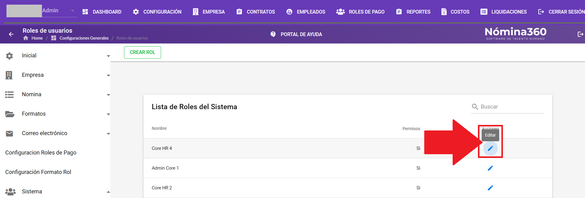Click the Empresa building icon in sidebar
Viewport: 585px width, 198px height.
(9, 75)
